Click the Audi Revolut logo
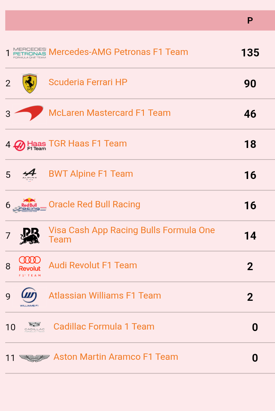This screenshot has height=411, width=275. (x=30, y=266)
